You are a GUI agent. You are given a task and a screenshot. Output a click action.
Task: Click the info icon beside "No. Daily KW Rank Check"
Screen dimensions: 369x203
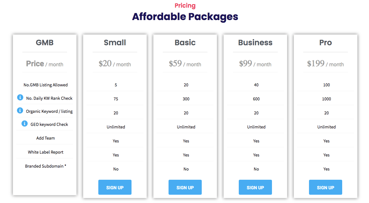click(20, 97)
